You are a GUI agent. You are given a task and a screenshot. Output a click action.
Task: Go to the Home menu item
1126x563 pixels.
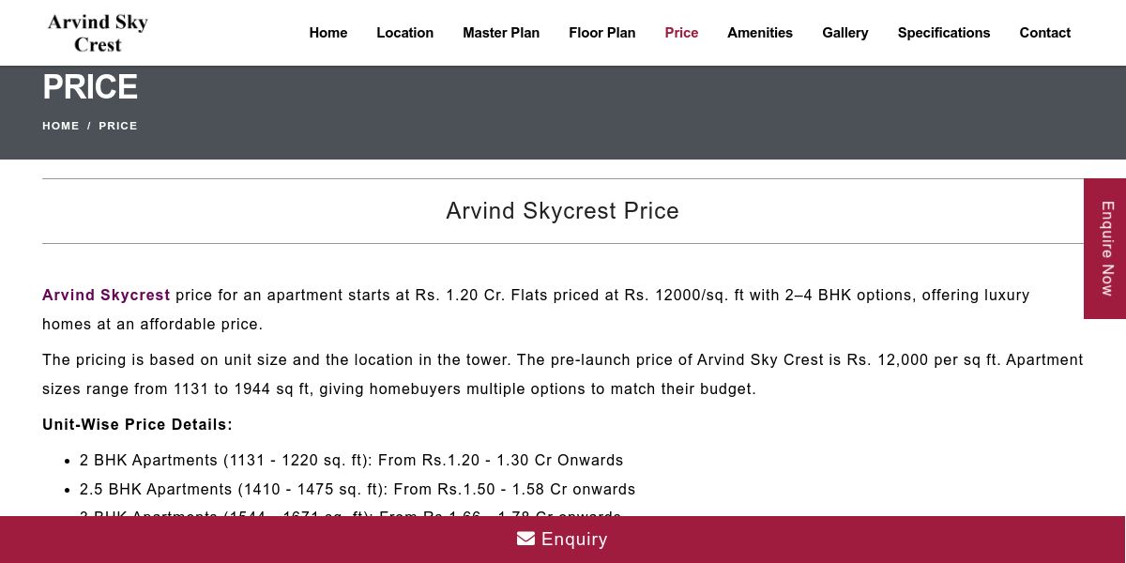pos(328,33)
